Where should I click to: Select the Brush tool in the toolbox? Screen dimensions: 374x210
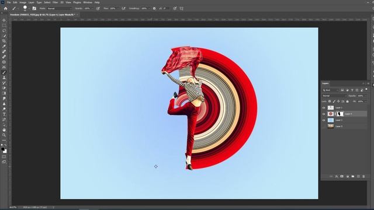point(4,72)
